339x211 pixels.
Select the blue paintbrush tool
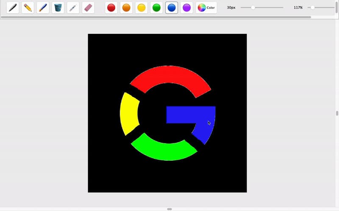(x=43, y=8)
